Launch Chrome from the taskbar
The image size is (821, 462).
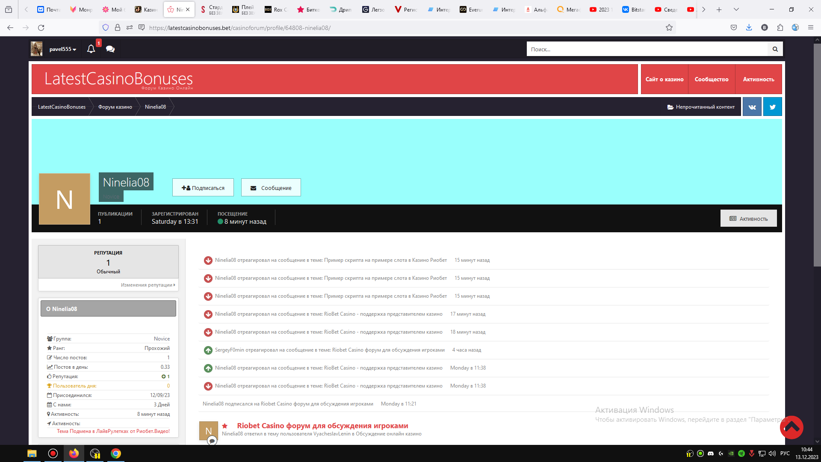click(x=116, y=453)
